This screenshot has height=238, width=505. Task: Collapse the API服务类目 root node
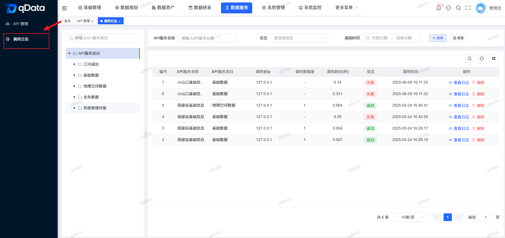click(69, 53)
